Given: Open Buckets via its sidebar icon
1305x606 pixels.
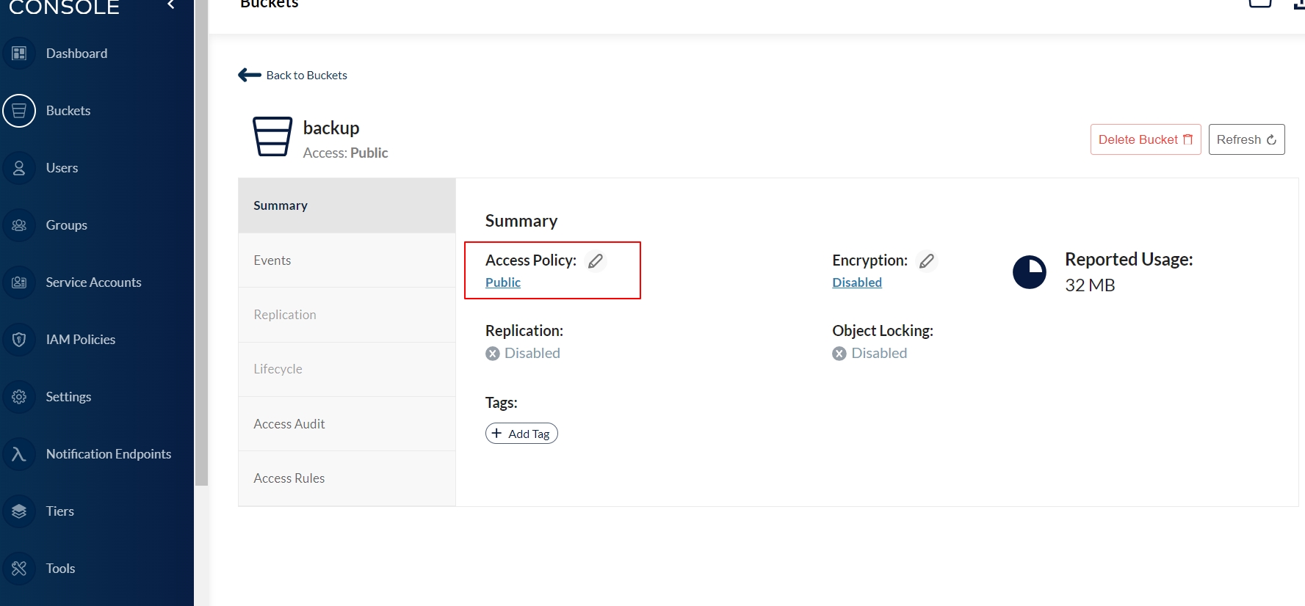Looking at the screenshot, I should (x=19, y=111).
